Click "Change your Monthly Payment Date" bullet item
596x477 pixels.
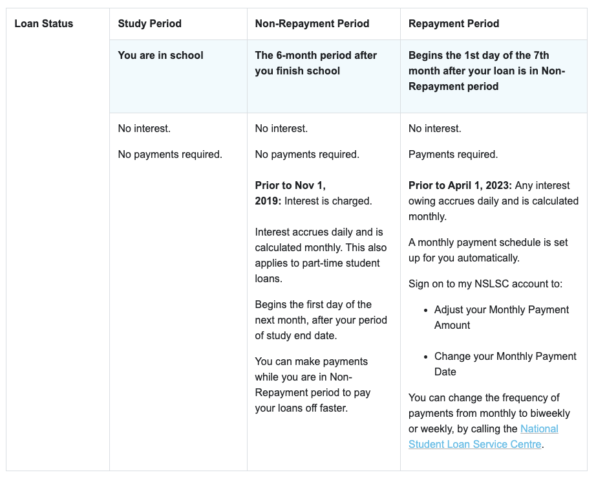point(505,364)
